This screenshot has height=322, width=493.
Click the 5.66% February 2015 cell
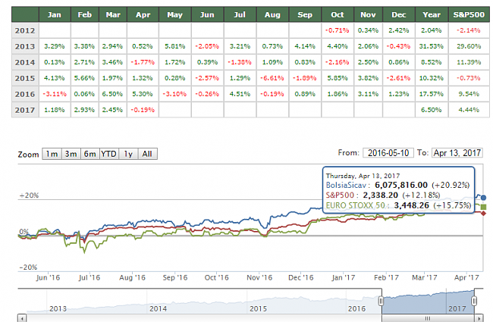(85, 78)
